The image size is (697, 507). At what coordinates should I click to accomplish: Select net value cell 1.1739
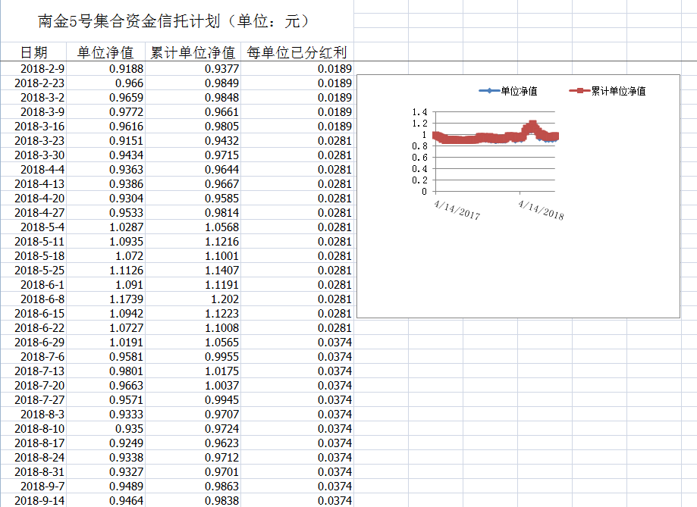point(105,299)
